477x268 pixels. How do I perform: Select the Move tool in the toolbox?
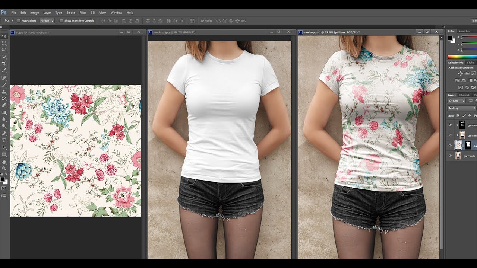pyautogui.click(x=4, y=36)
